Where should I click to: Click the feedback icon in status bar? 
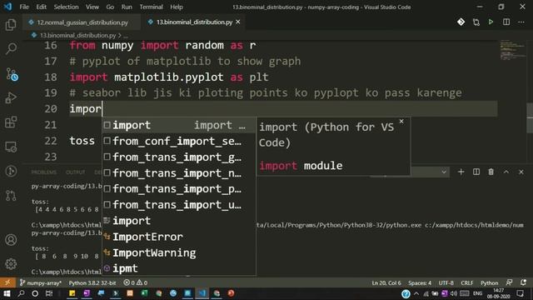[x=509, y=282]
